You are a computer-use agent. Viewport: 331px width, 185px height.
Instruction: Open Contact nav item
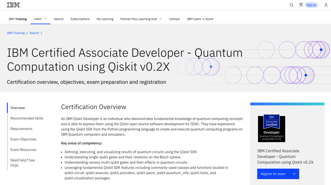pyautogui.click(x=174, y=19)
